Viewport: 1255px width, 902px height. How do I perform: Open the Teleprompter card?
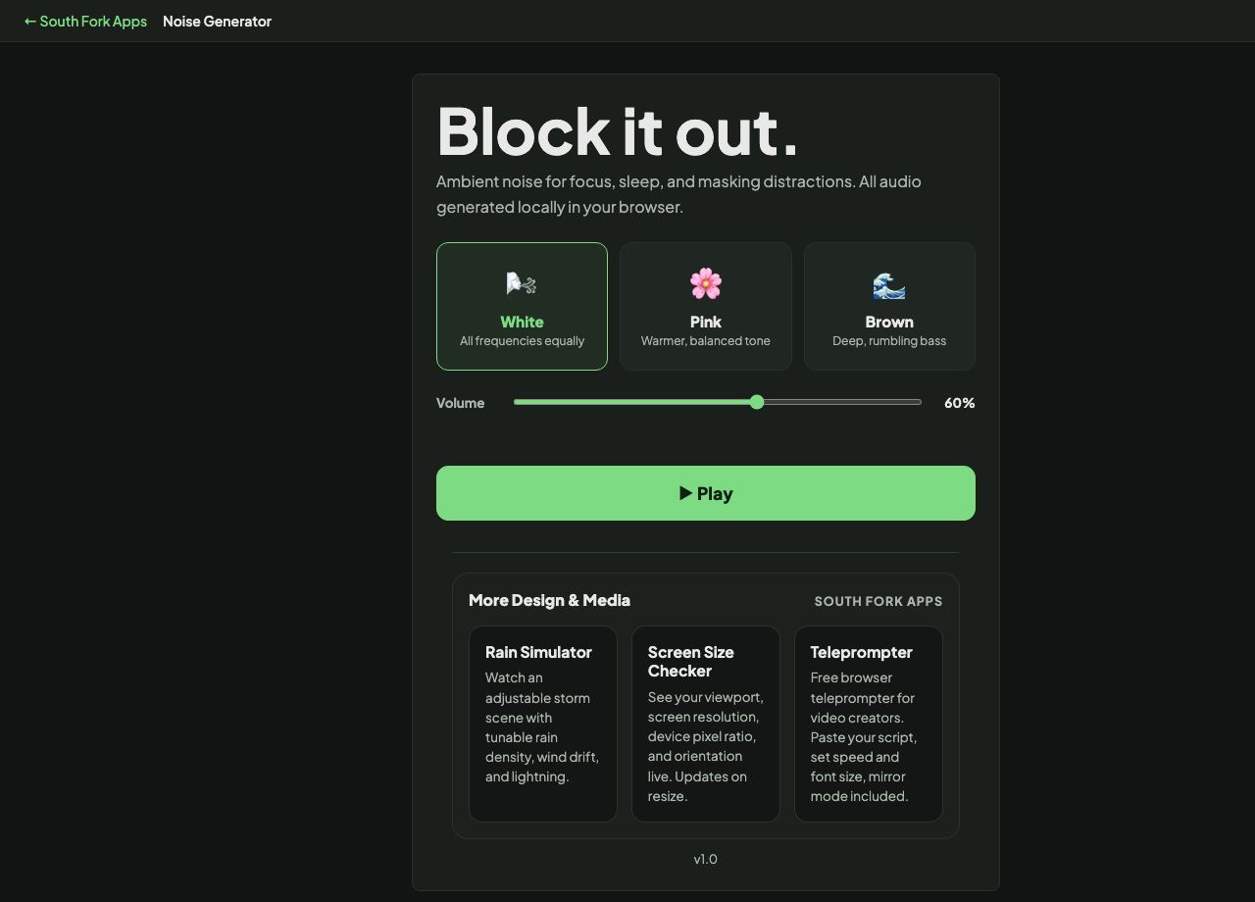click(869, 724)
